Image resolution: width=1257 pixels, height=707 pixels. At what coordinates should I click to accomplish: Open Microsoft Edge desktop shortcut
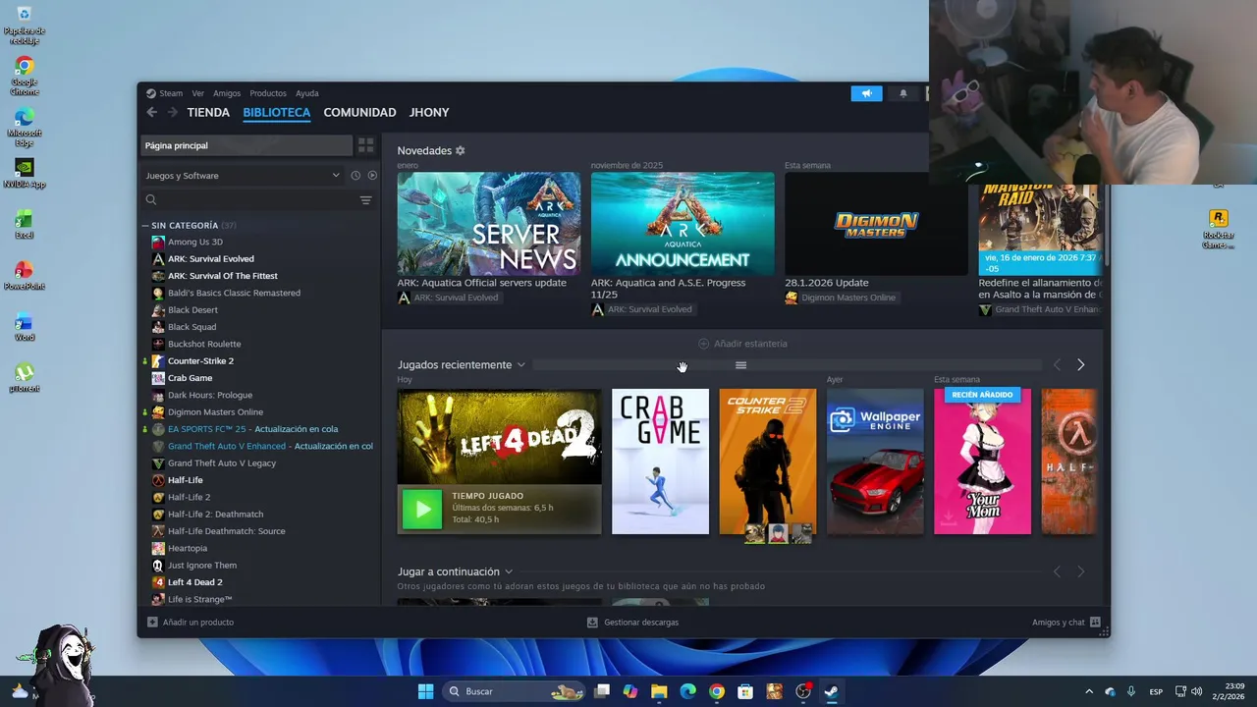pos(25,126)
